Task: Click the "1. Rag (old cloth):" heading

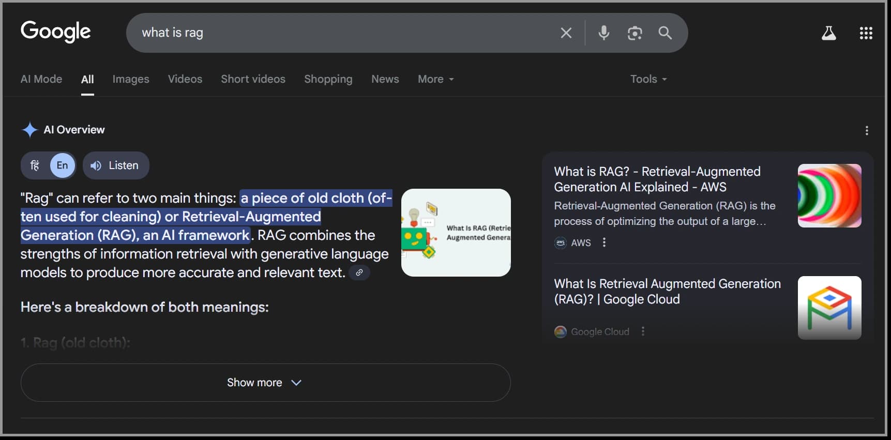Action: tap(75, 343)
